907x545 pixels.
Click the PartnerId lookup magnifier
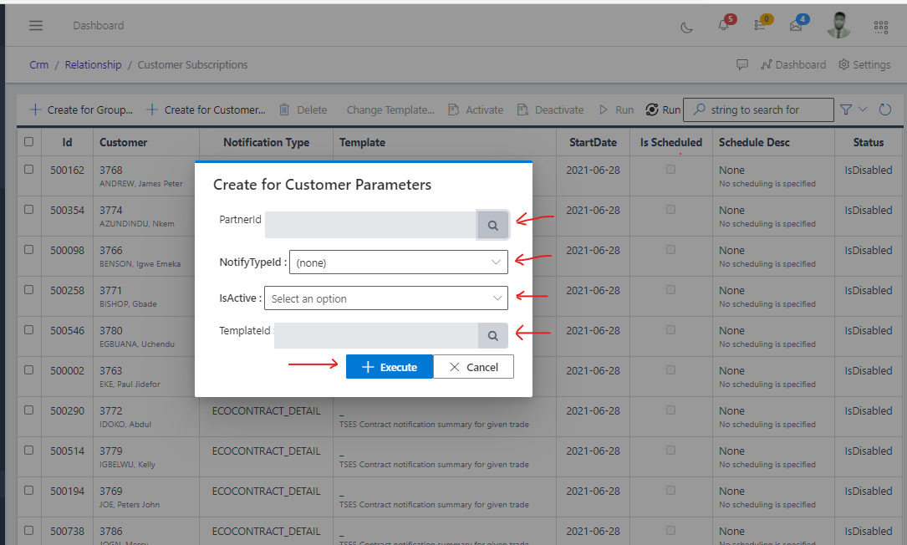pyautogui.click(x=492, y=225)
